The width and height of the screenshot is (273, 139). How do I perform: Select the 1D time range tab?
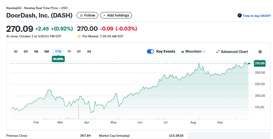[x=16, y=52]
